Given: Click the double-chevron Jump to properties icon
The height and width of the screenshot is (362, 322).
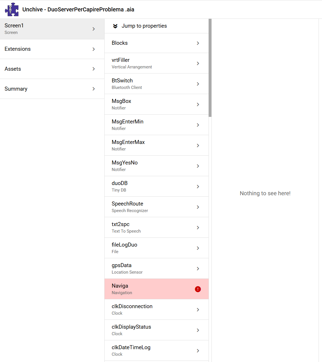Looking at the screenshot, I should [115, 26].
